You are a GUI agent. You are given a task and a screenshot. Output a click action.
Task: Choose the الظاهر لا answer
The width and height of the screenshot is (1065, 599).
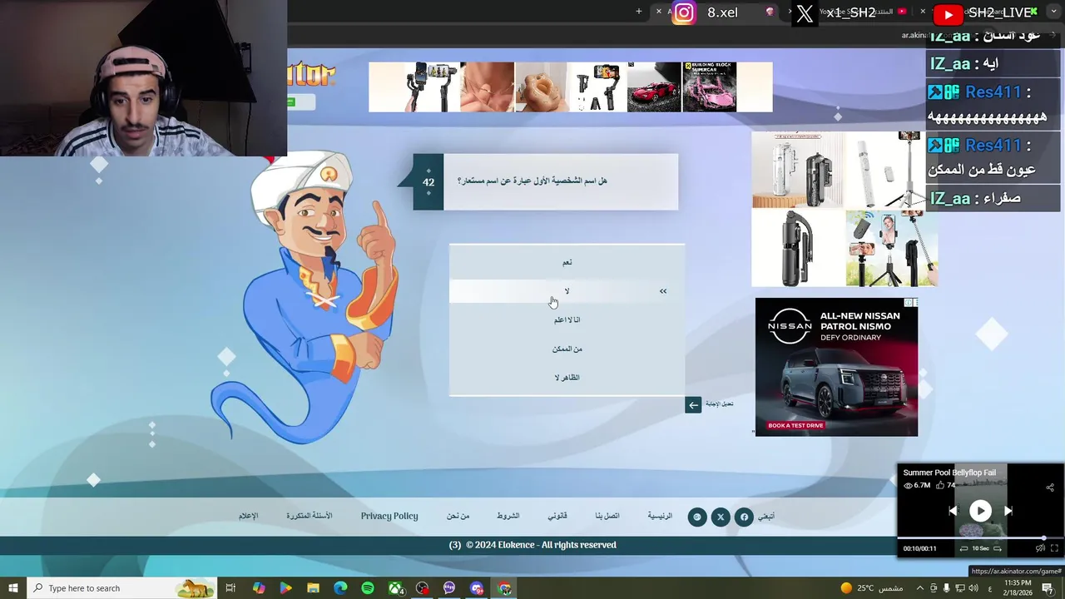[567, 378]
